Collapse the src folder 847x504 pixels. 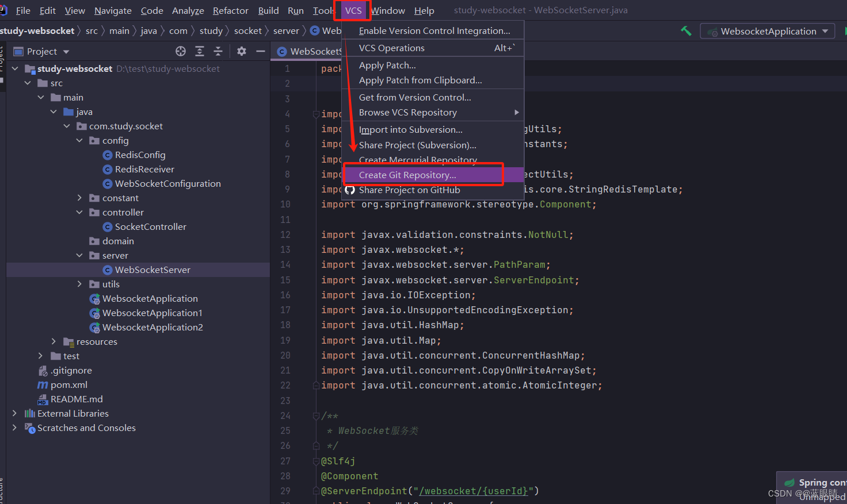28,83
